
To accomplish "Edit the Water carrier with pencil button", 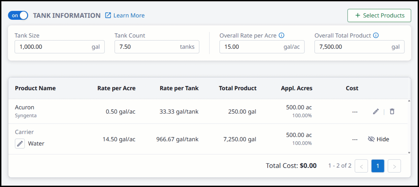I will [x=20, y=144].
